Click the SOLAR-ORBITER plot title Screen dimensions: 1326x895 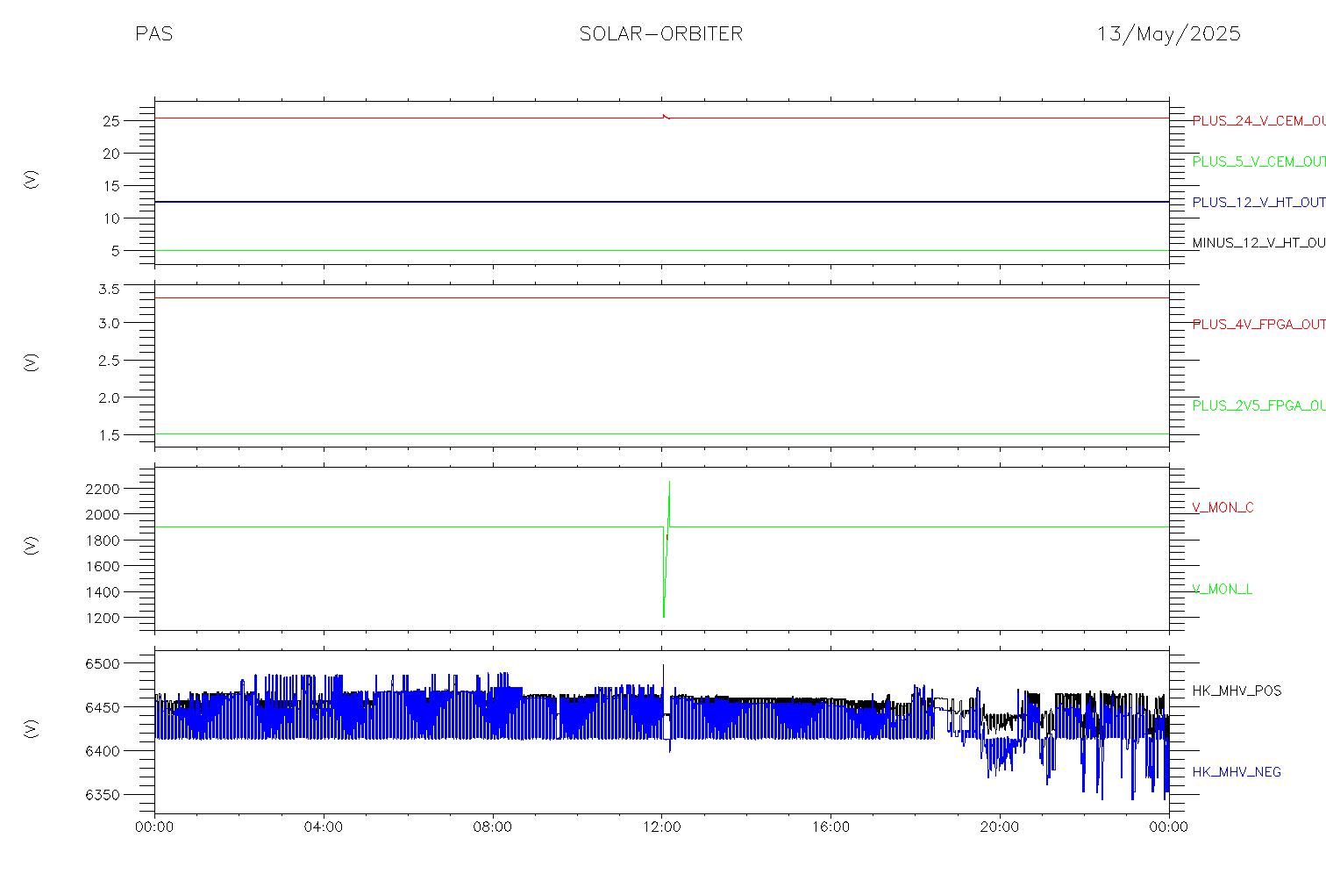pos(660,34)
